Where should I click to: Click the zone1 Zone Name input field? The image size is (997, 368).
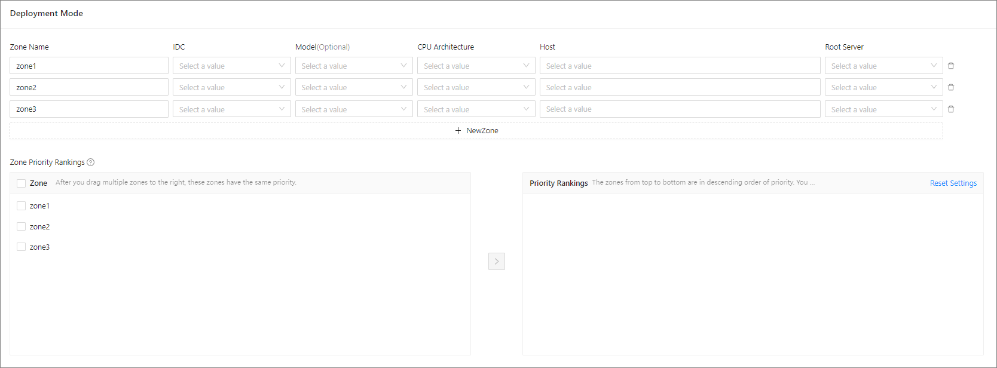(x=89, y=66)
